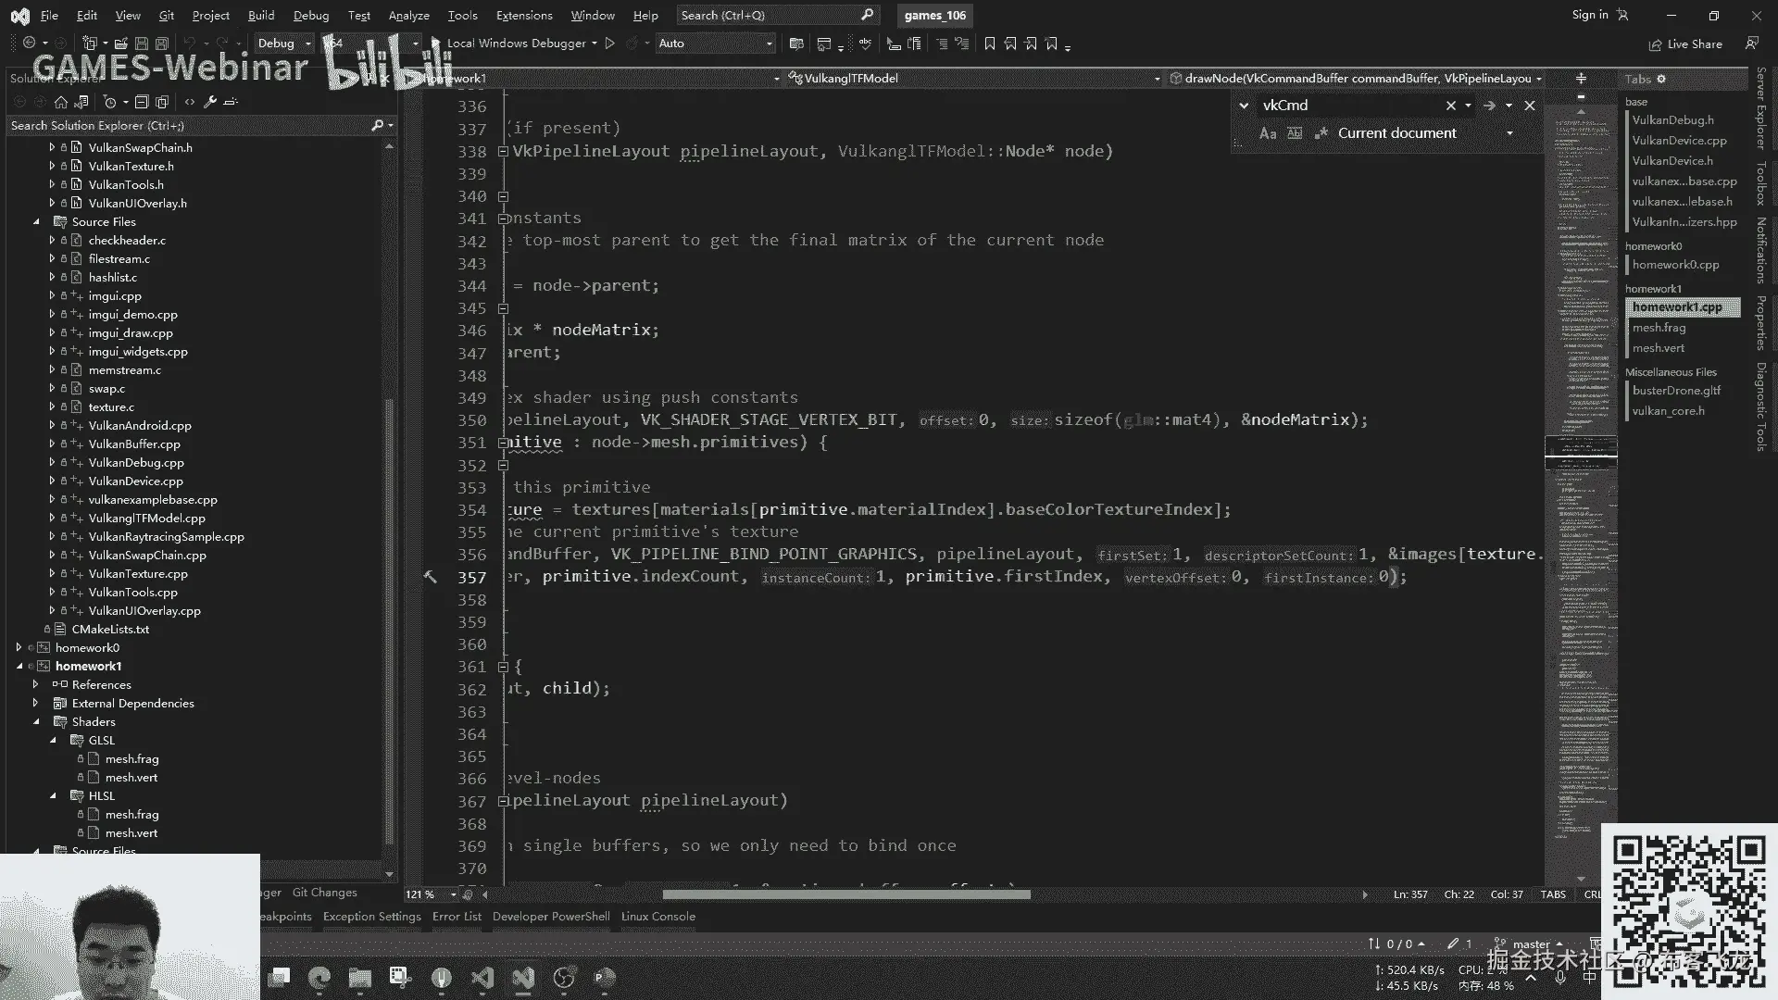1778x1000 pixels.
Task: Click Find Next arrow in find box
Action: [1489, 106]
